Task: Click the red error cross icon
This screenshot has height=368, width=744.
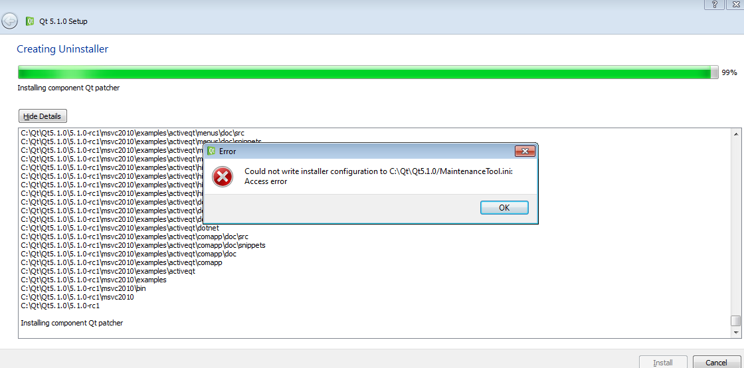Action: pos(223,177)
